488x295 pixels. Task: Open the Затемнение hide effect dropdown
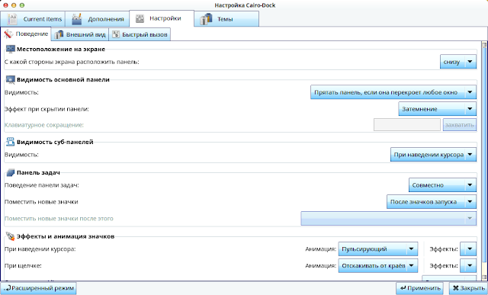(437, 109)
